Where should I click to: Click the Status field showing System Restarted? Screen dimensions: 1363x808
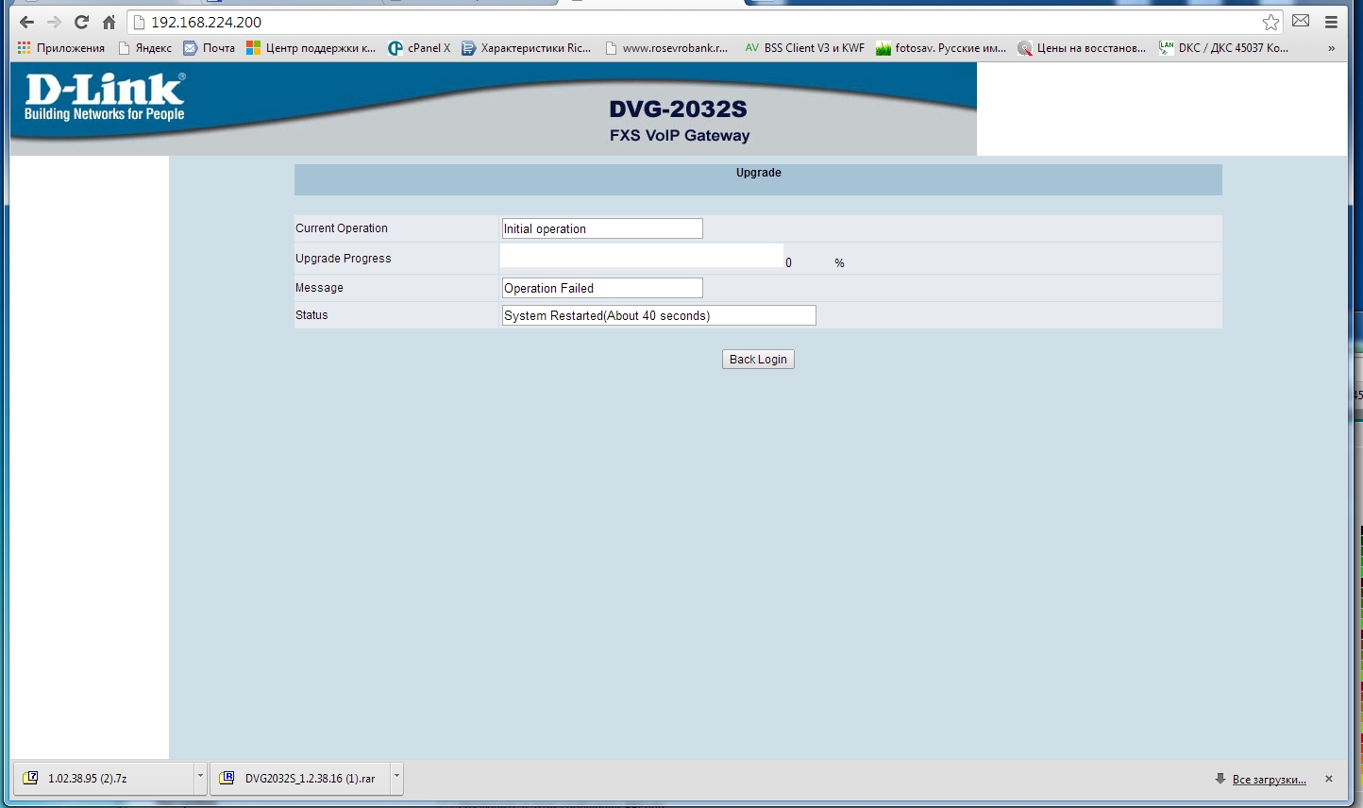(x=659, y=315)
